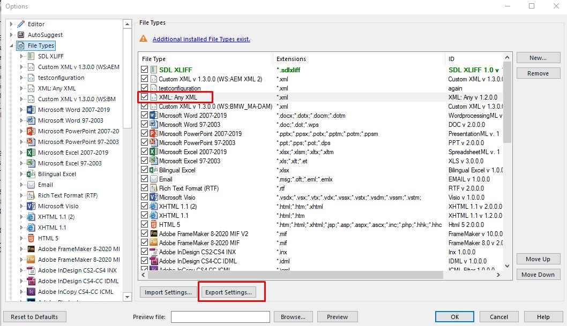The width and height of the screenshot is (567, 326).
Task: Click the SDL XLIFF icon in the tree
Action: (x=31, y=56)
